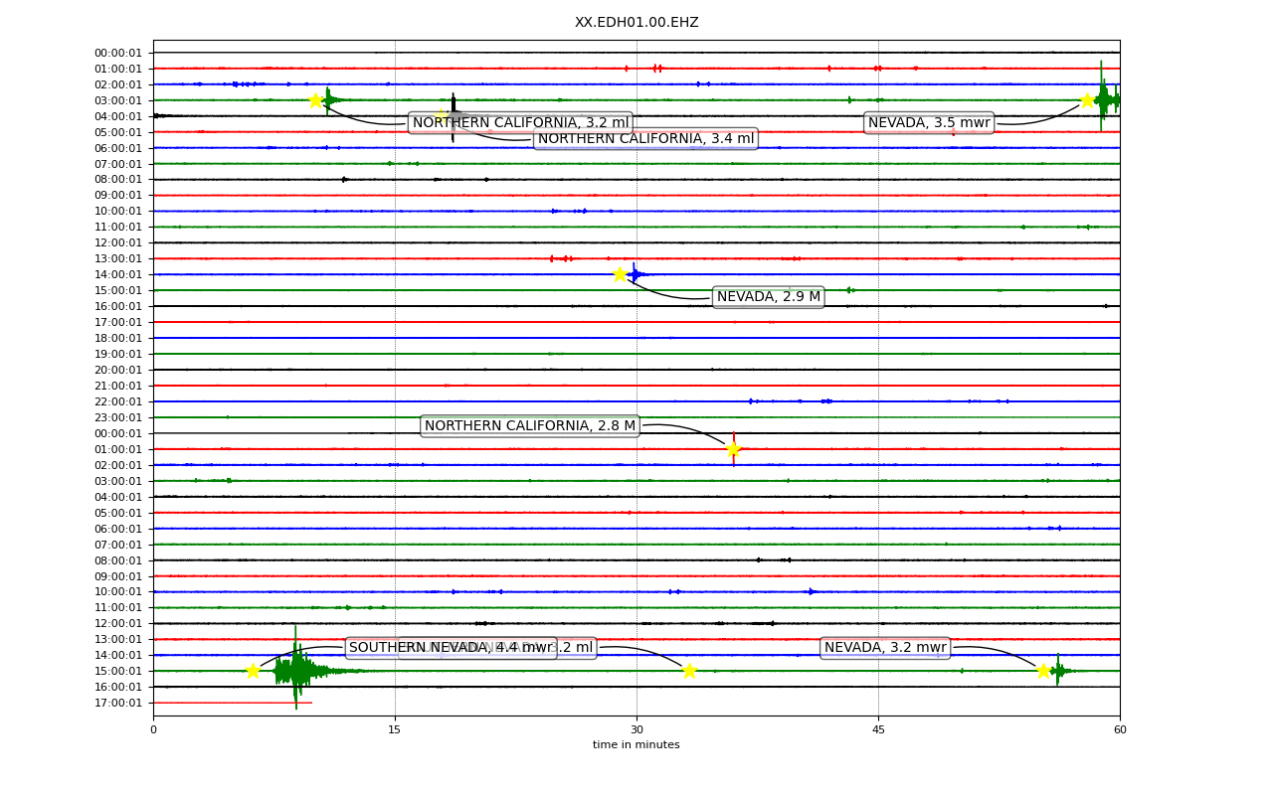
Task: Click the XX.EDH01.00.EHZ plot title
Action: 636,22
